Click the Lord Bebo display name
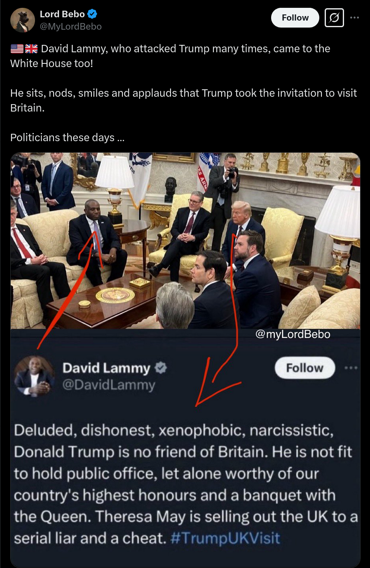Image resolution: width=370 pixels, height=568 pixels. pos(62,14)
